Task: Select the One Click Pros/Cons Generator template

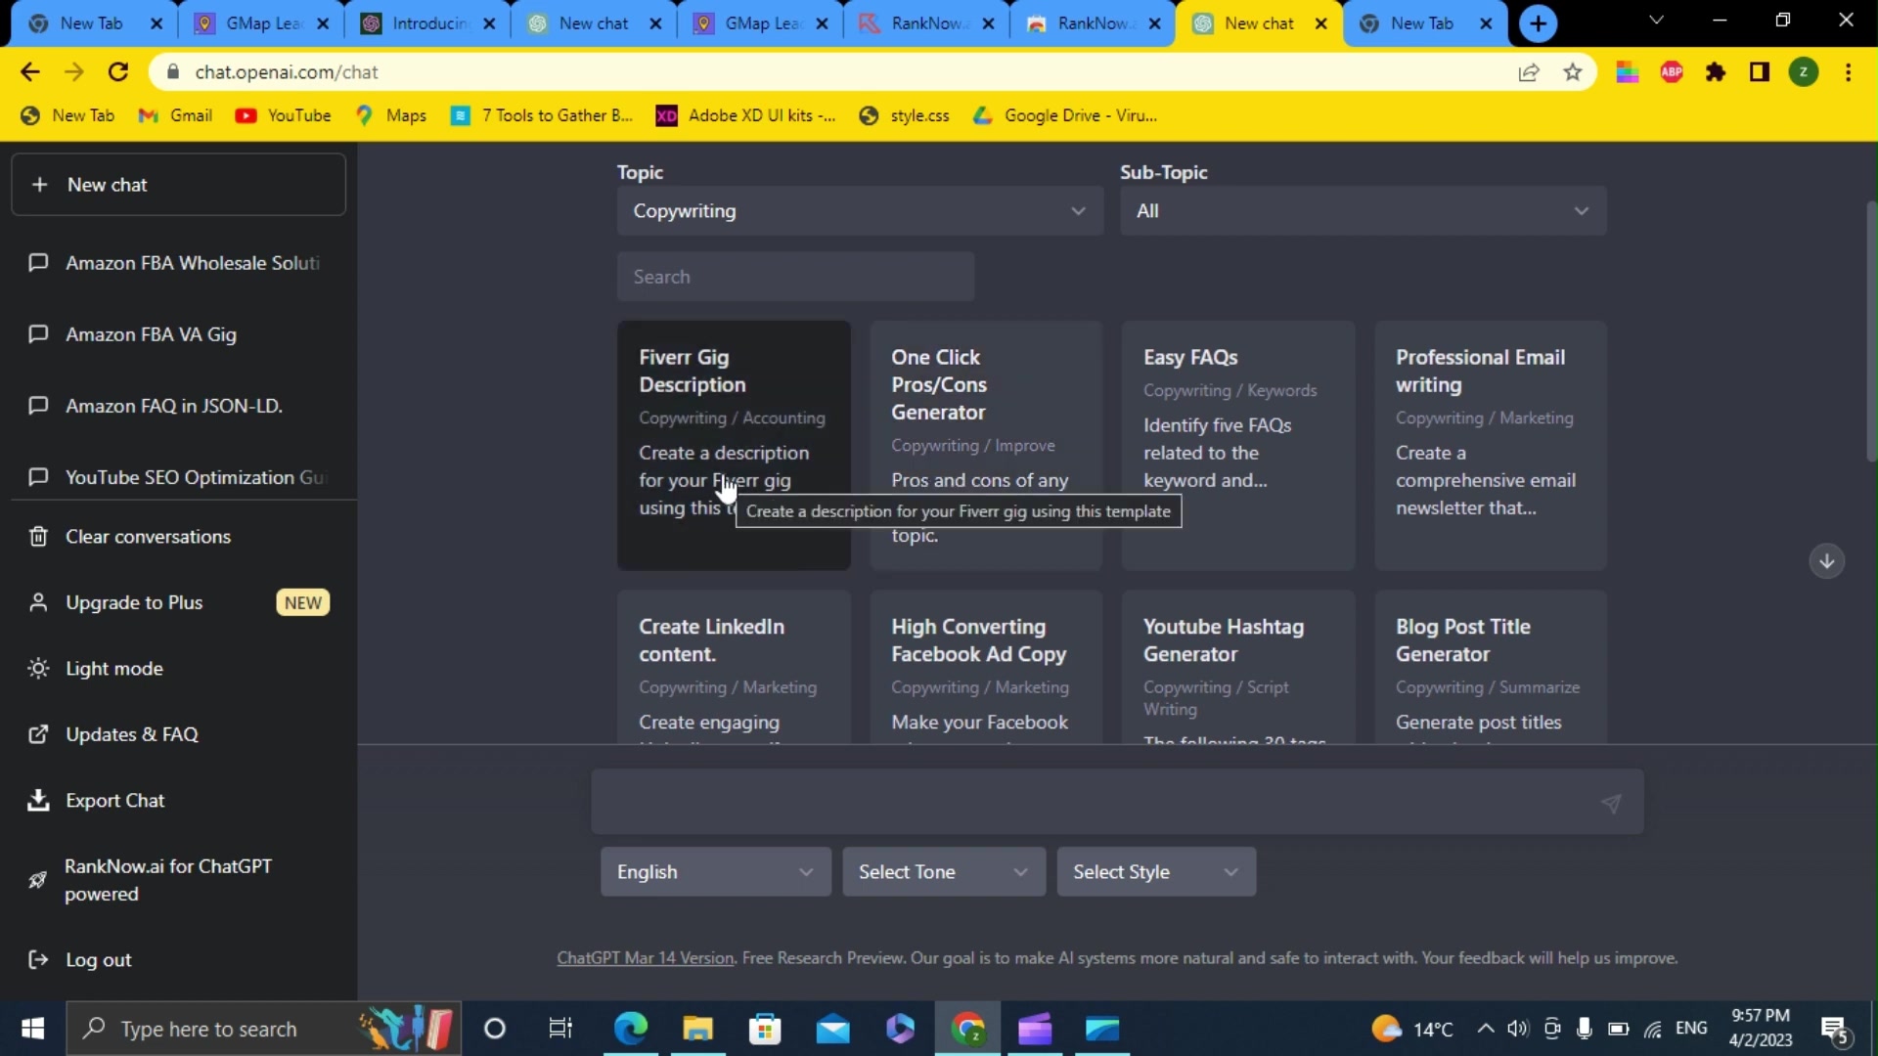Action: pos(986,446)
